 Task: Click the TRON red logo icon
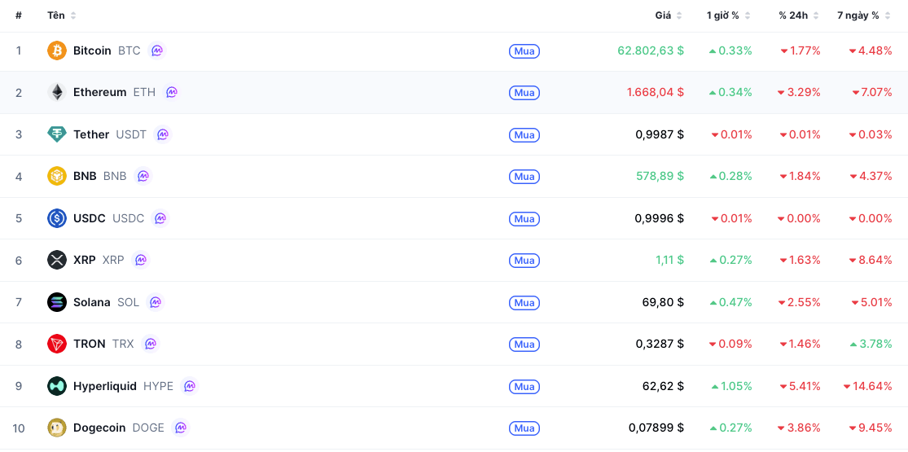(x=57, y=344)
